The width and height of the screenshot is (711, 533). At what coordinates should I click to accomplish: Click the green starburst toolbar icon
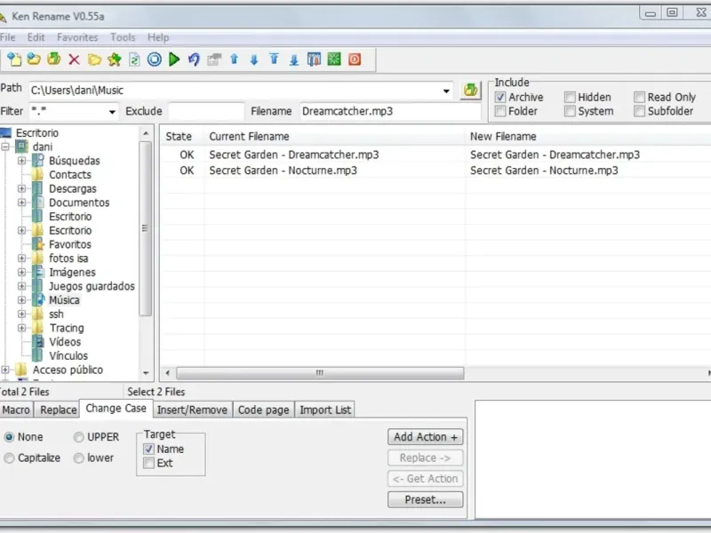(x=334, y=60)
